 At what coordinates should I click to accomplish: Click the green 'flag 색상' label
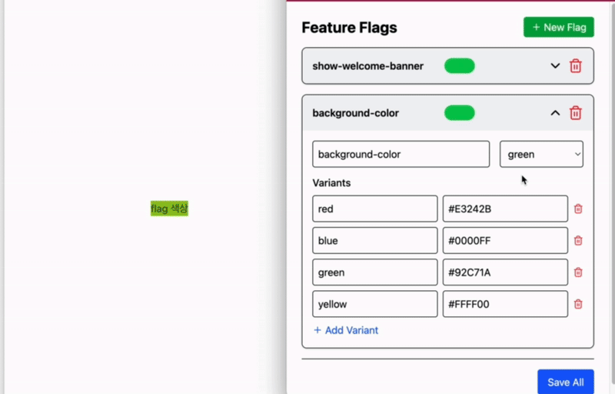[169, 209]
